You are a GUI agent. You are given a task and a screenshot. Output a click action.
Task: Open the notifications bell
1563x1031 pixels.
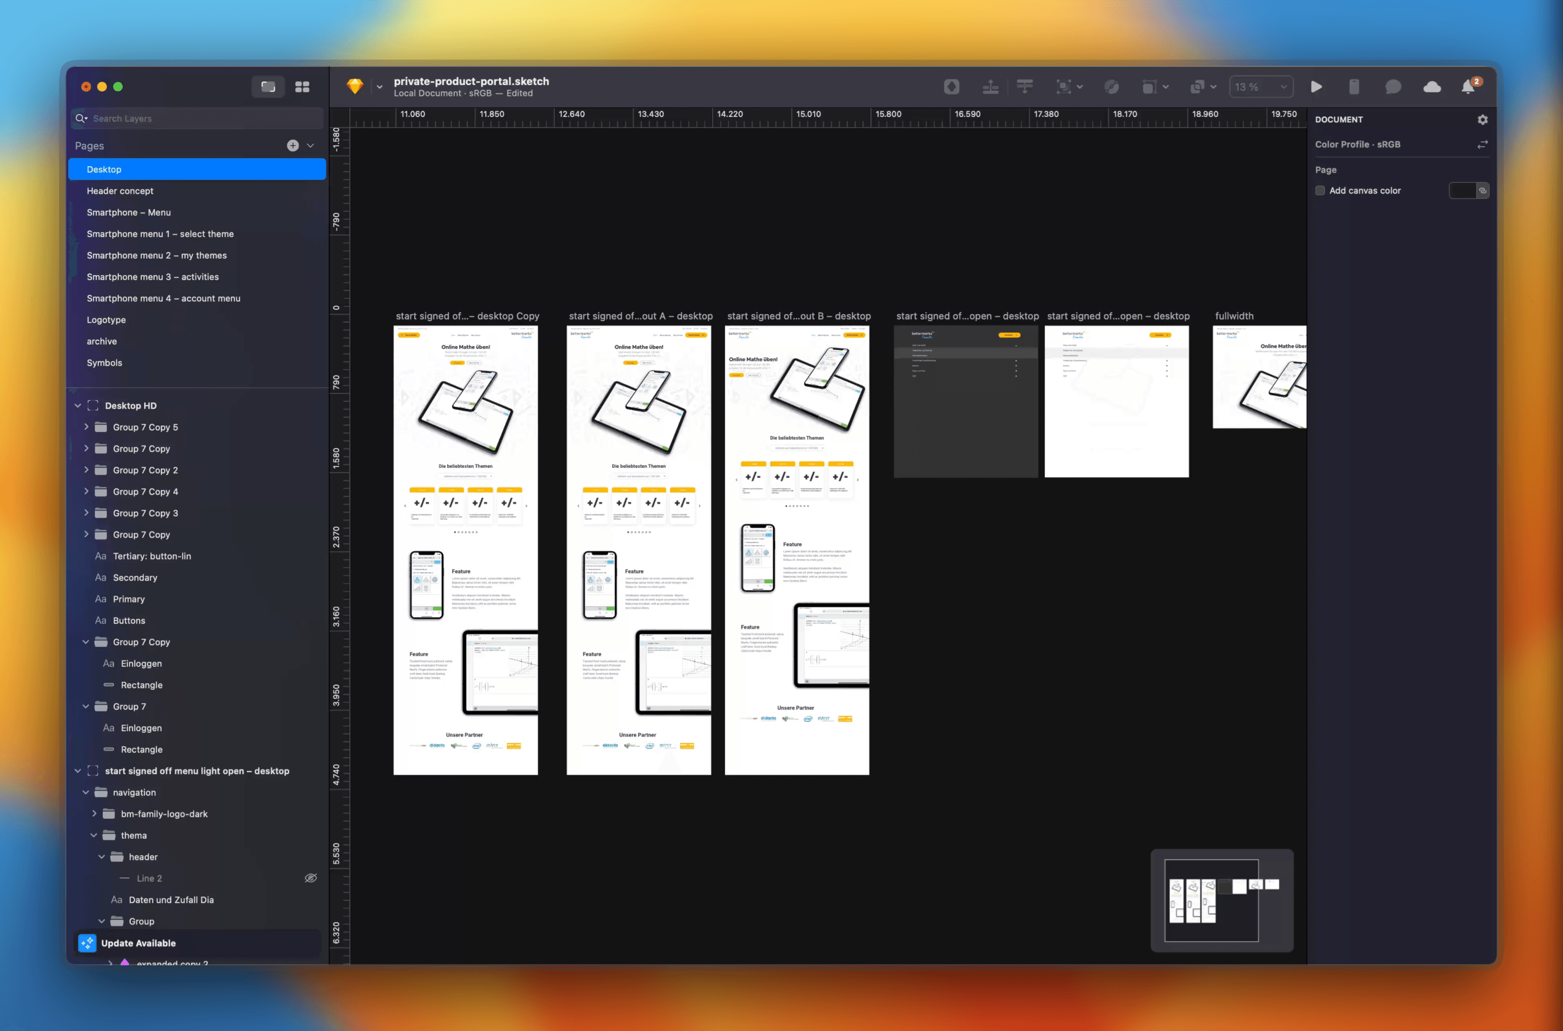tap(1468, 87)
